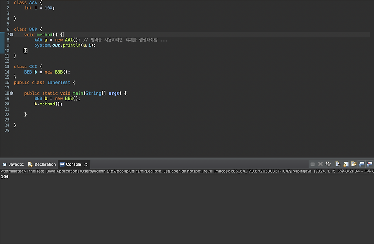Collapse main method at line 18 marker
The height and width of the screenshot is (244, 374).
11,93
